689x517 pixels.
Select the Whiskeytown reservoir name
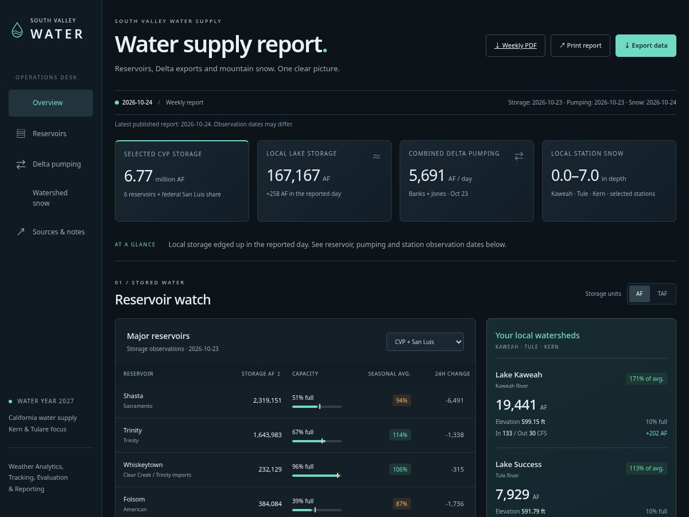143,465
